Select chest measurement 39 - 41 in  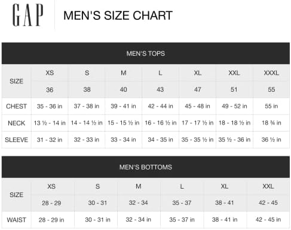pyautogui.click(x=123, y=106)
